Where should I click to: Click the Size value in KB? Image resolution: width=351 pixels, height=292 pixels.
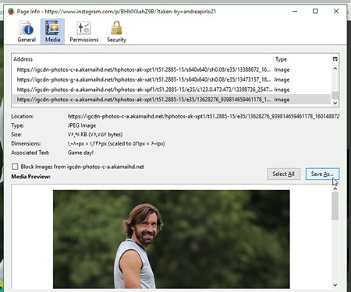(x=95, y=135)
